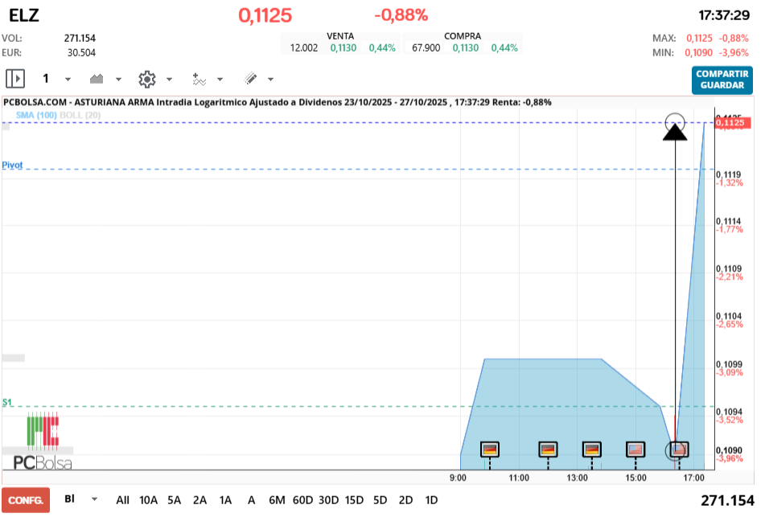Image resolution: width=765 pixels, height=517 pixels.
Task: Click the US flag economic event marker
Action: click(x=635, y=450)
